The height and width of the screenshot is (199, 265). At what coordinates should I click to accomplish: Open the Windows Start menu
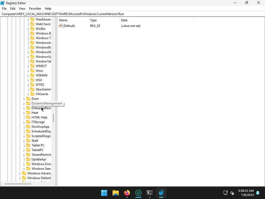pos(104,193)
